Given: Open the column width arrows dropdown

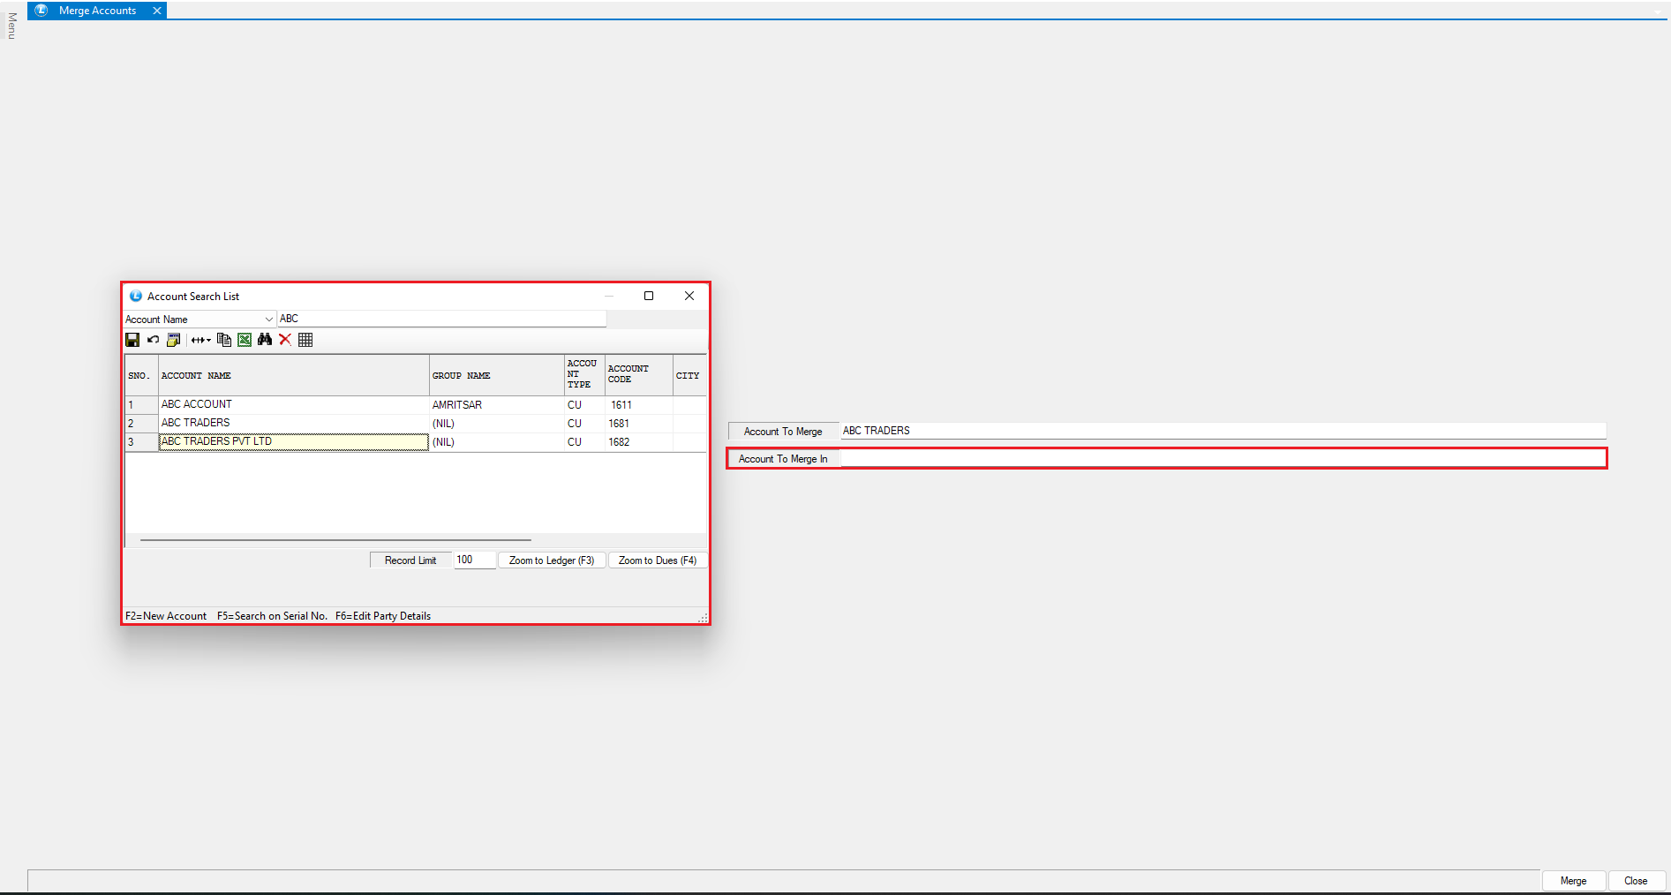Looking at the screenshot, I should pos(201,340).
